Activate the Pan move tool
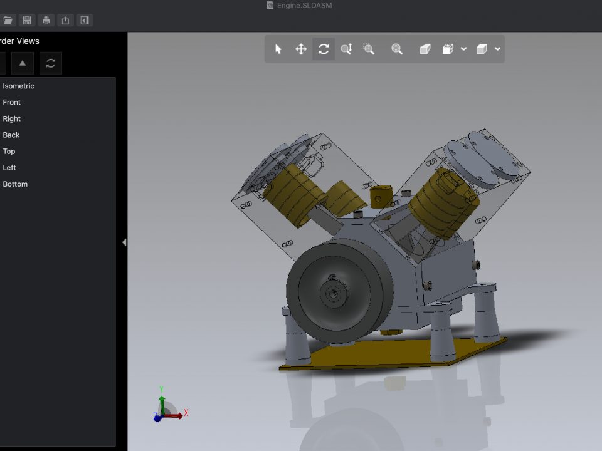Image resolution: width=602 pixels, height=451 pixels. tap(301, 49)
